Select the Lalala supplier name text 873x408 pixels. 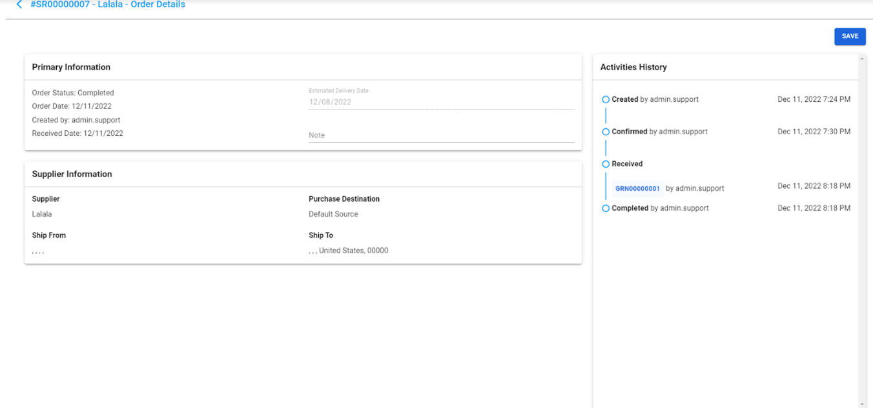(42, 214)
